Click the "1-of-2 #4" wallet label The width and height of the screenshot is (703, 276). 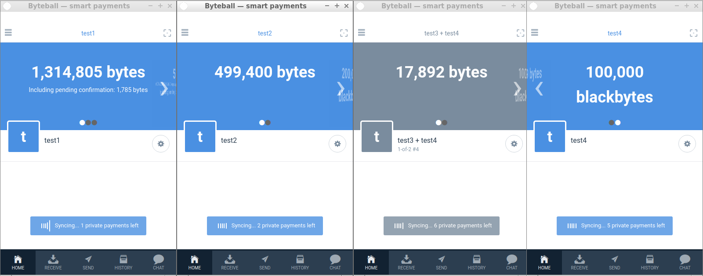point(408,149)
